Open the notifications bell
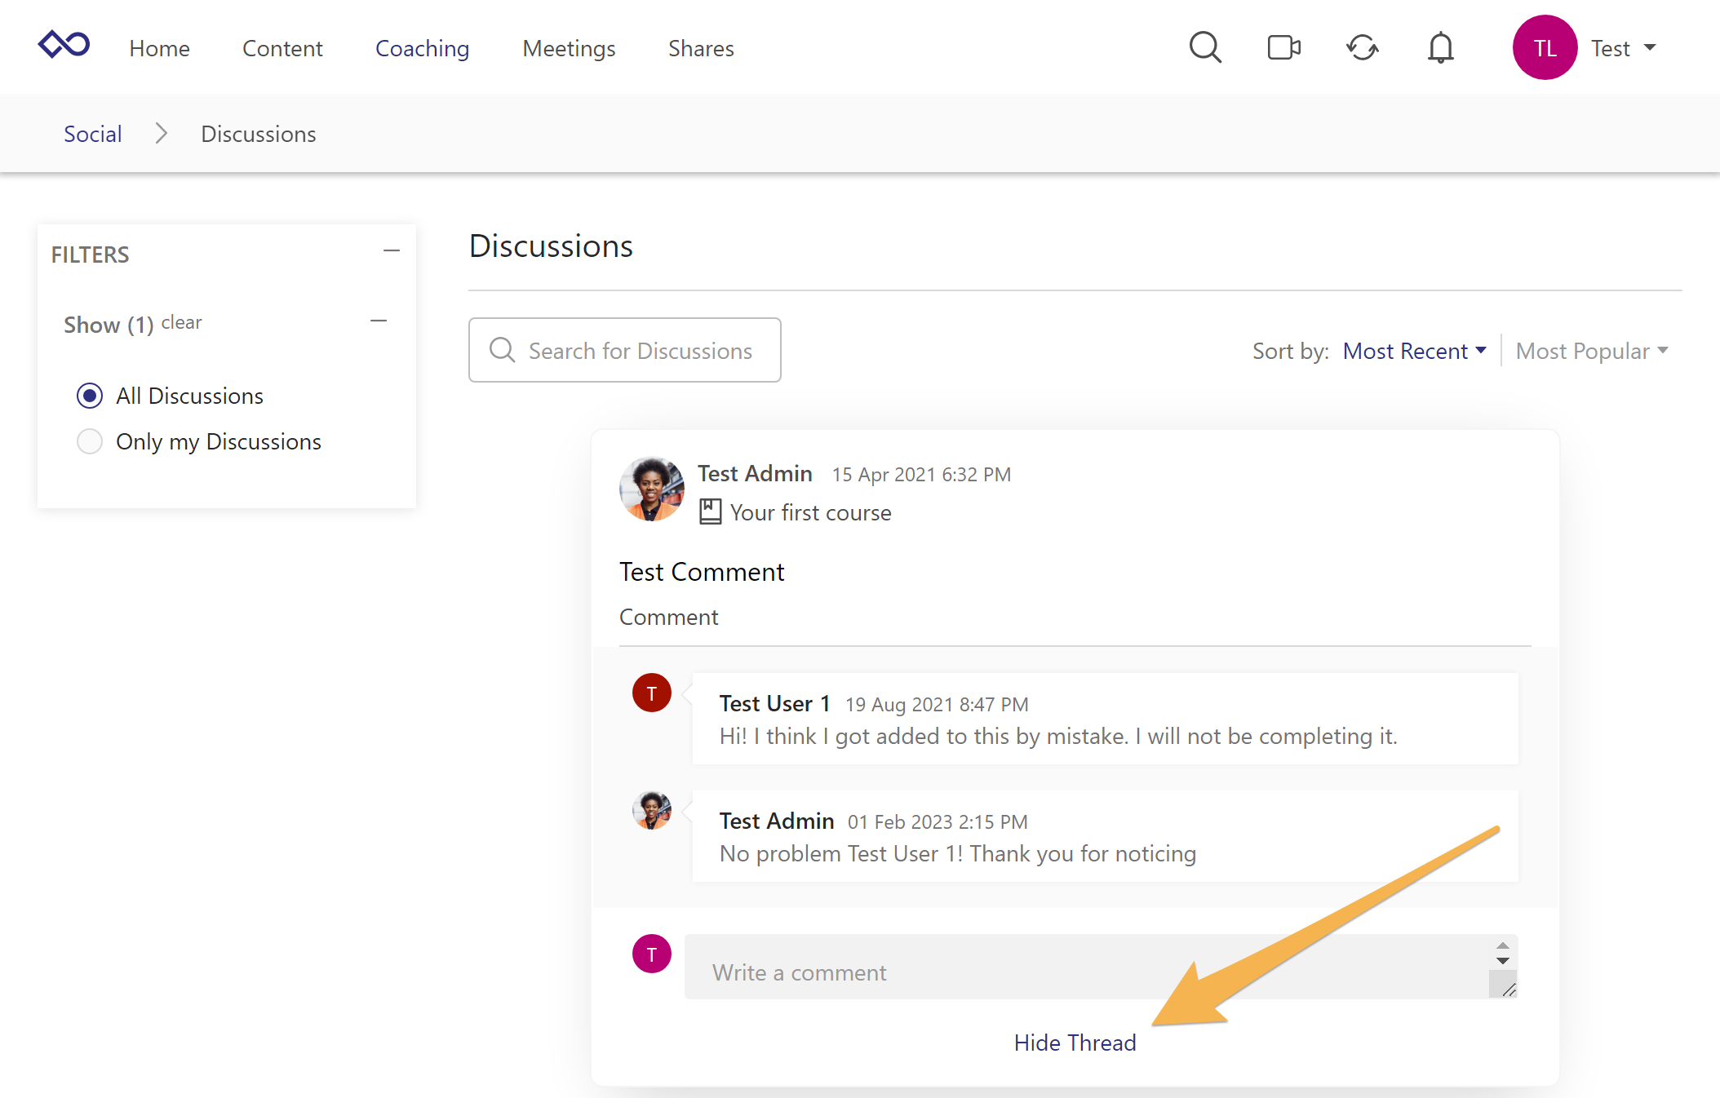 pos(1440,47)
